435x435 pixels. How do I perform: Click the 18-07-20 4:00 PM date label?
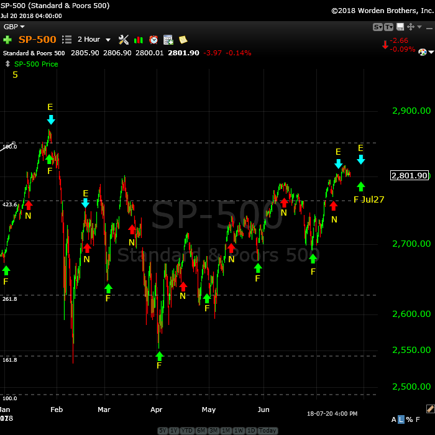tap(332, 413)
